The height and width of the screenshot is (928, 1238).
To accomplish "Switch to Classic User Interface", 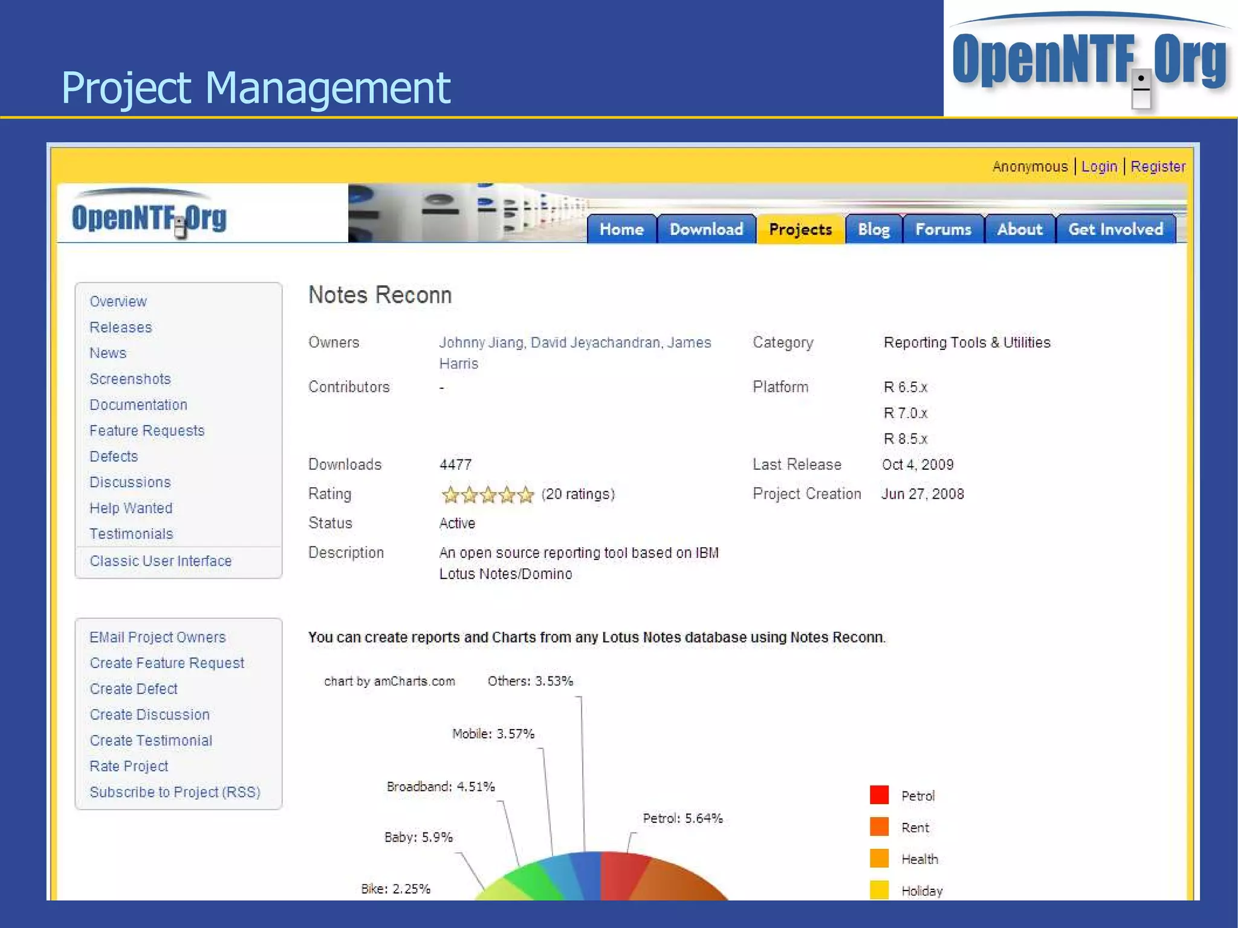I will pos(160,561).
